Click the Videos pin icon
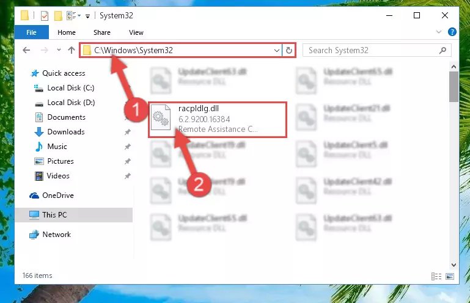470x303 pixels. point(128,176)
